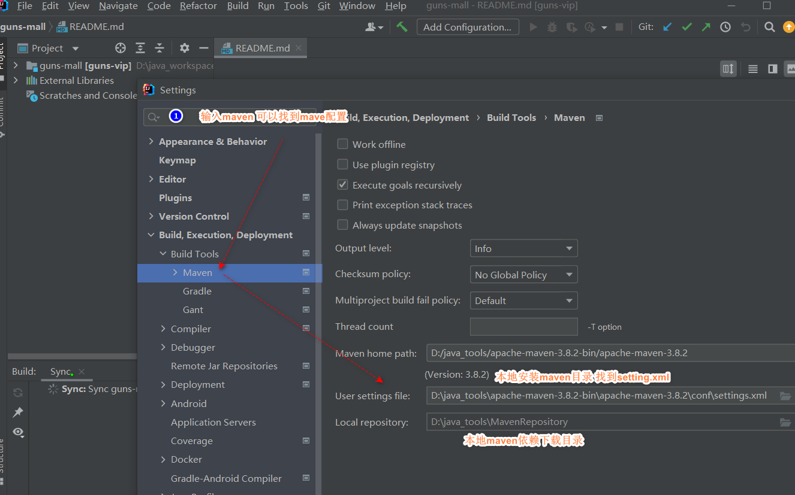Click Build Tools breadcrumb link

pos(511,118)
